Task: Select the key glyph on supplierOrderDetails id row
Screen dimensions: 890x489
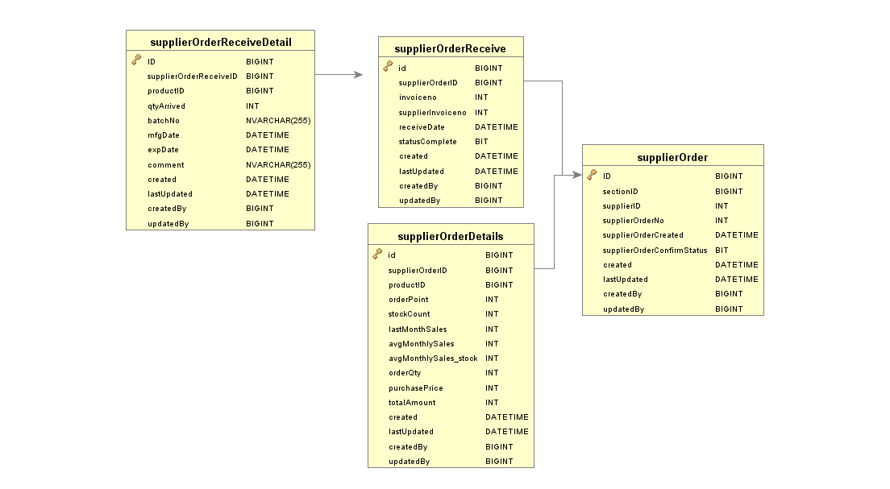Action: [x=379, y=255]
